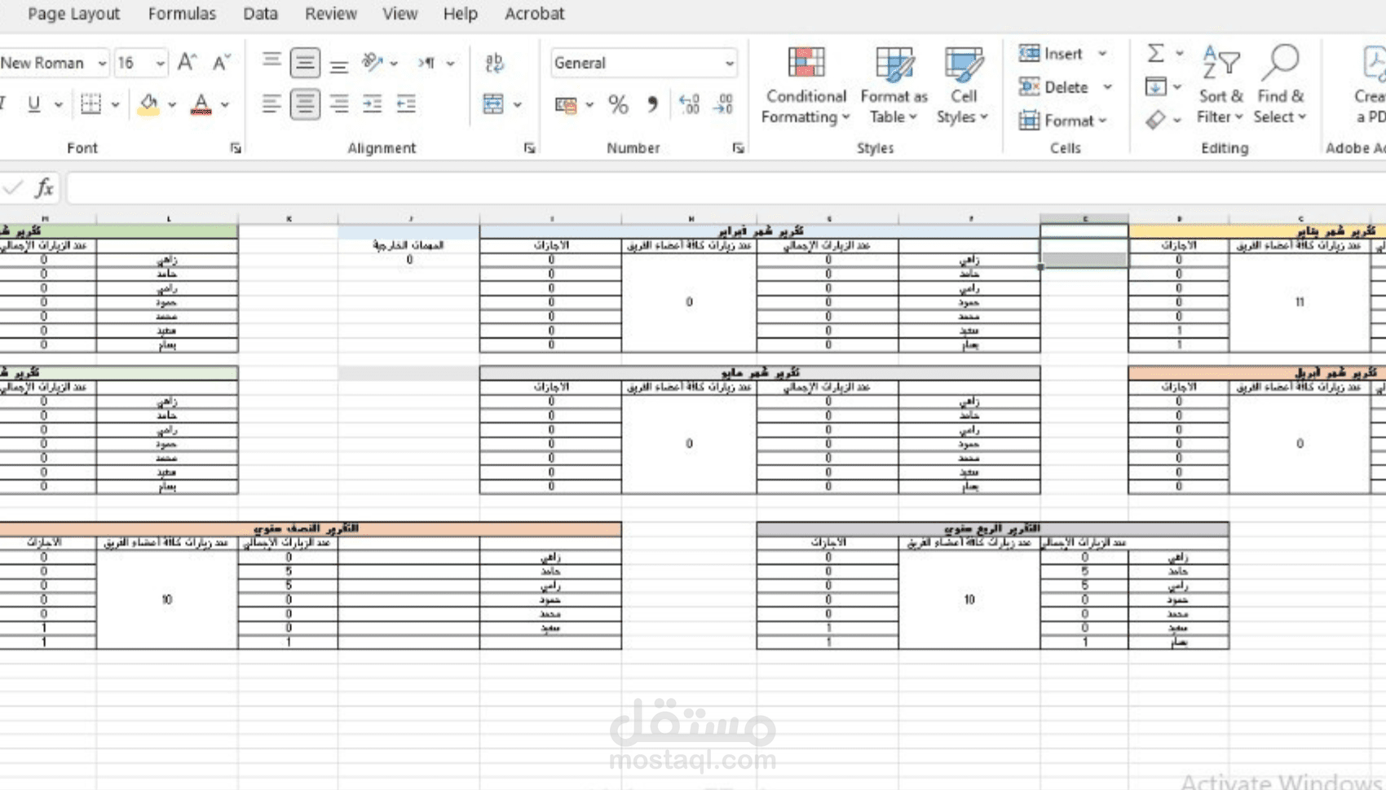
Task: Apply the Comma Style format
Action: [x=652, y=105]
